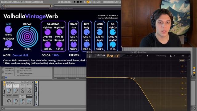The height and width of the screenshot is (111, 197).
Task: Adjust the MIX knob in ValhallaVintageVerb
Action: (8, 30)
